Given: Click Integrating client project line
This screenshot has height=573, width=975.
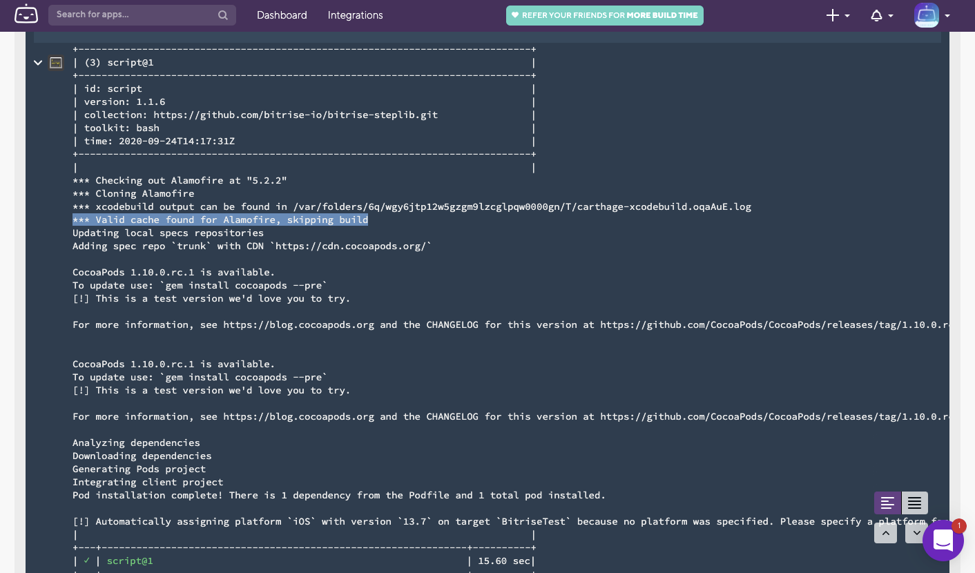Looking at the screenshot, I should pos(148,483).
